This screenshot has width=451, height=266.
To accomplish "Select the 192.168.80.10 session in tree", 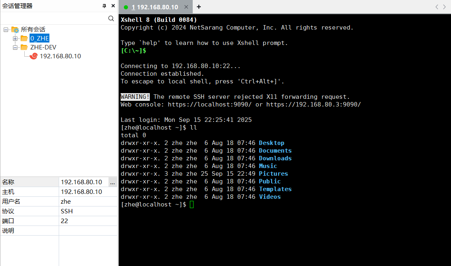I will 60,56.
